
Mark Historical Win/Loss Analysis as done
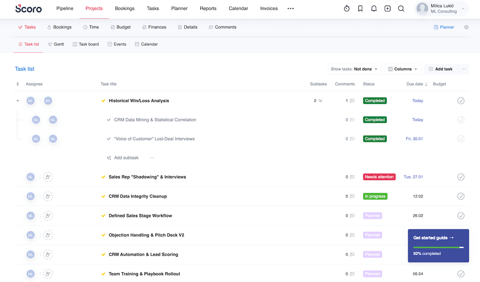pyautogui.click(x=461, y=100)
